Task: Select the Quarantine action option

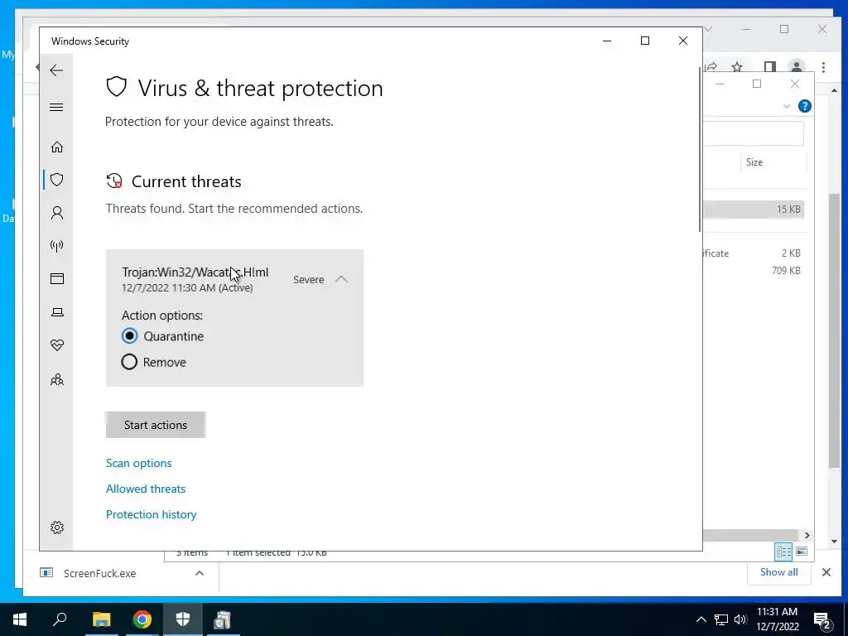Action: click(x=129, y=336)
